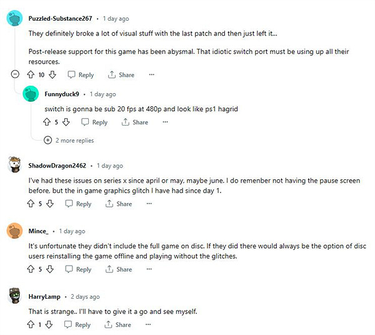Open more options on Funnyduck9's reply

tap(166, 122)
